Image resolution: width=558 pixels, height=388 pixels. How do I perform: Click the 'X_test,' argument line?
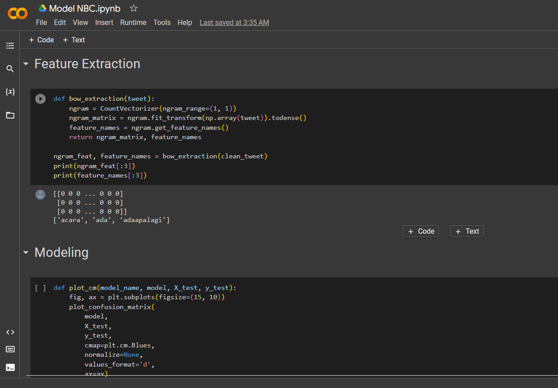98,326
